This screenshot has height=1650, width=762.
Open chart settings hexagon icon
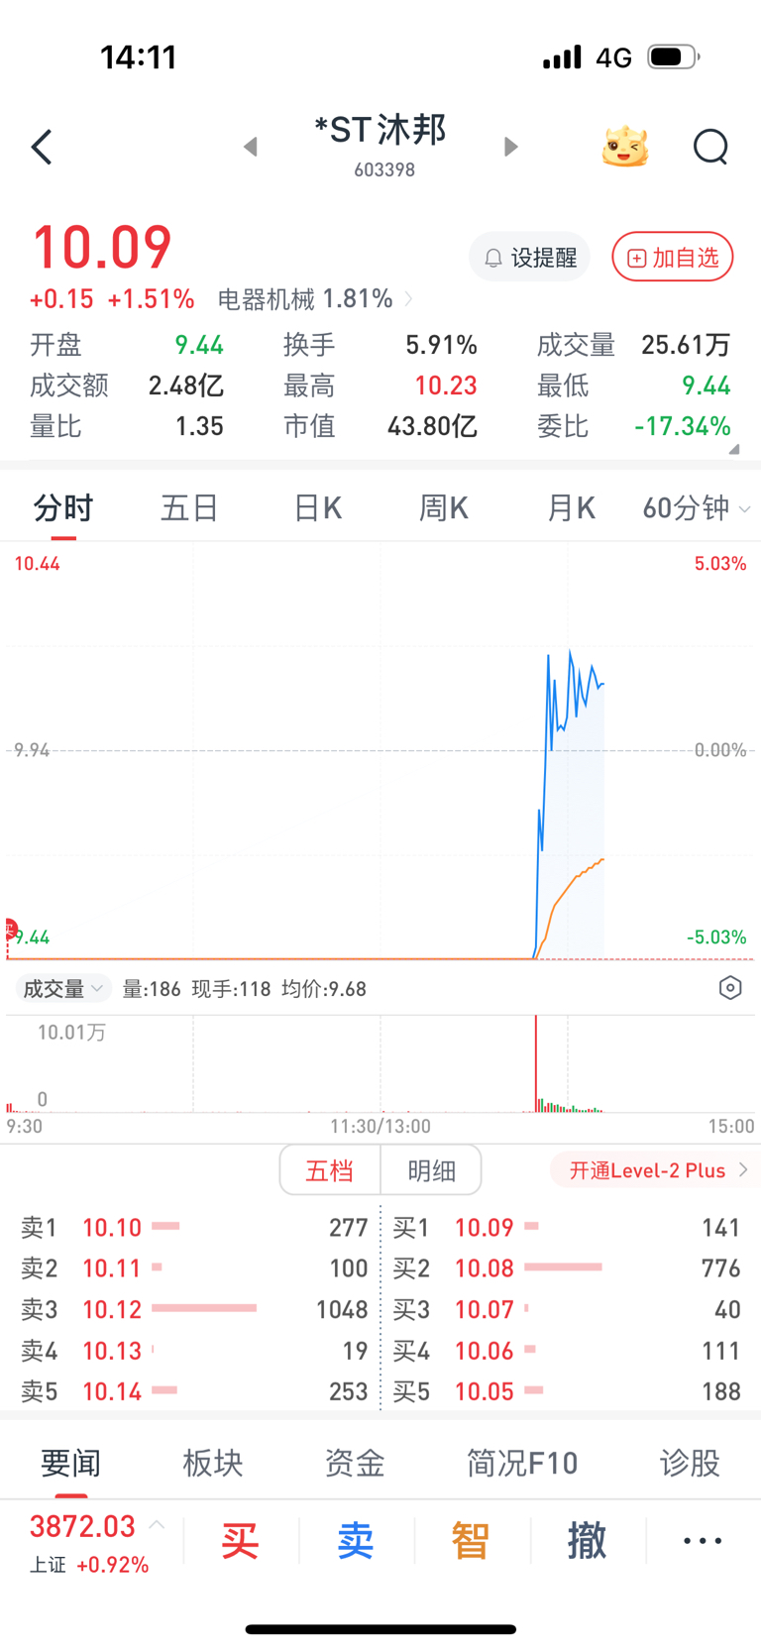pos(730,988)
